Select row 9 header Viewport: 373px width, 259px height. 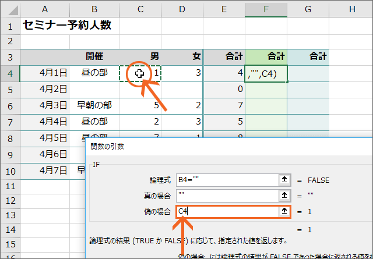coord(10,155)
